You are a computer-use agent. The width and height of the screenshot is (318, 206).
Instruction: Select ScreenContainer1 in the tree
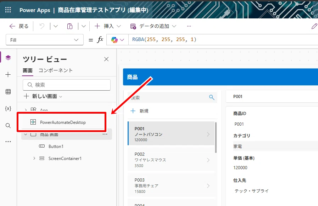(65, 159)
